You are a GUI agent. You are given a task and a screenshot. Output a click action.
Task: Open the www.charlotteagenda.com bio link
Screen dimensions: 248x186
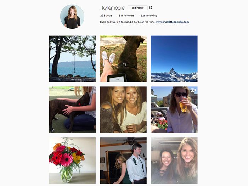pyautogui.click(x=172, y=22)
